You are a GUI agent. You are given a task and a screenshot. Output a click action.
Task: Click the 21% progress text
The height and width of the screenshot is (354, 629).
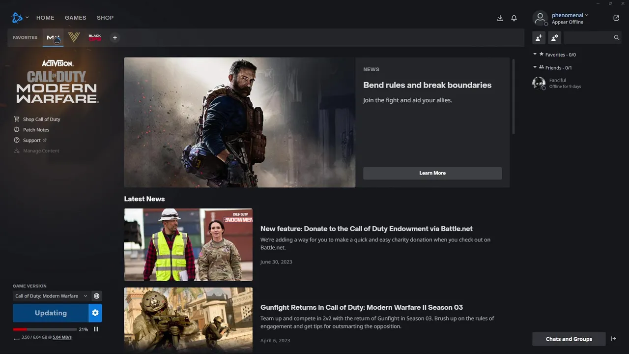[x=84, y=329]
